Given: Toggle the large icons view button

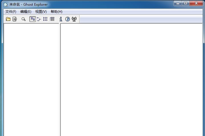Looking at the screenshot, I should point(33,19).
